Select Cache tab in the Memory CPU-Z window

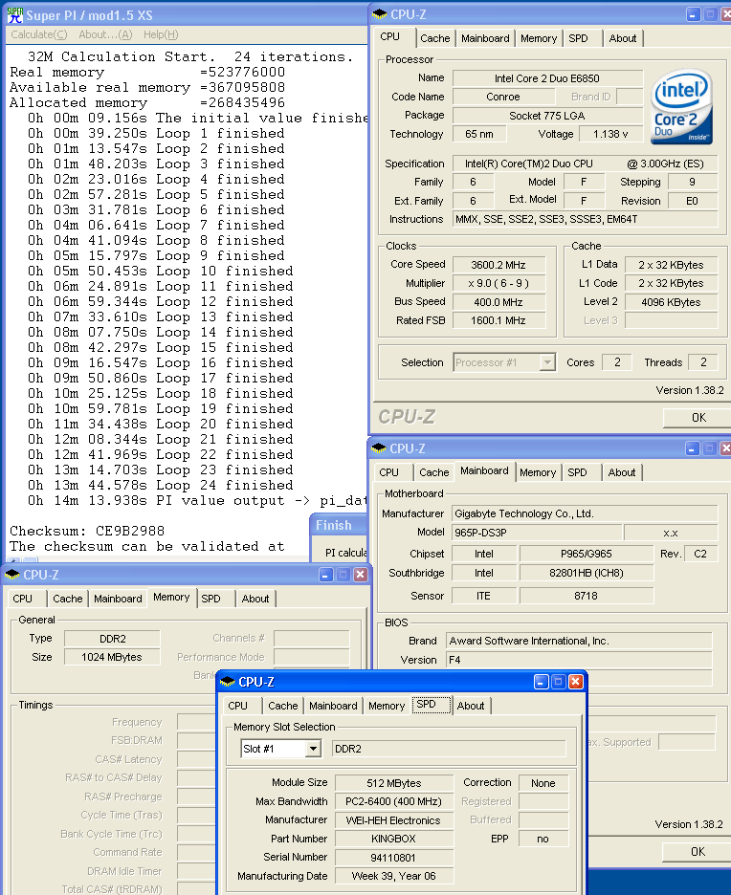coord(67,599)
